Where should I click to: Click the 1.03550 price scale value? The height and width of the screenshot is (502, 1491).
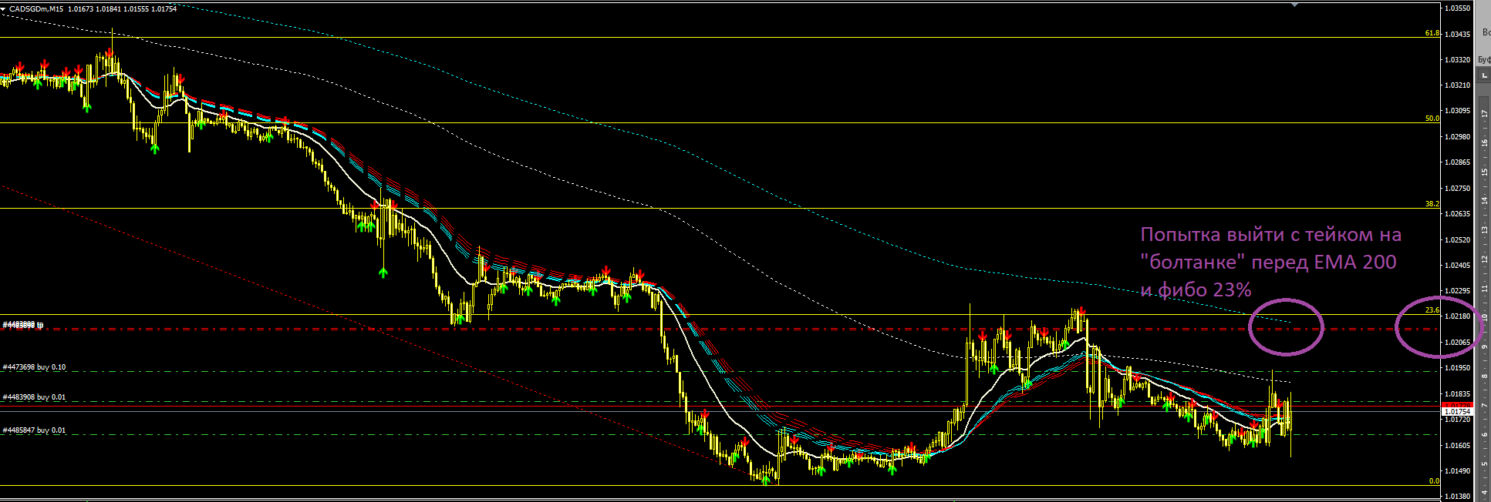pyautogui.click(x=1457, y=8)
